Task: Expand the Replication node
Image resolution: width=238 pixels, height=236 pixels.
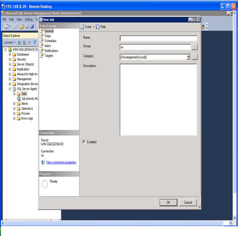Action: coord(10,69)
